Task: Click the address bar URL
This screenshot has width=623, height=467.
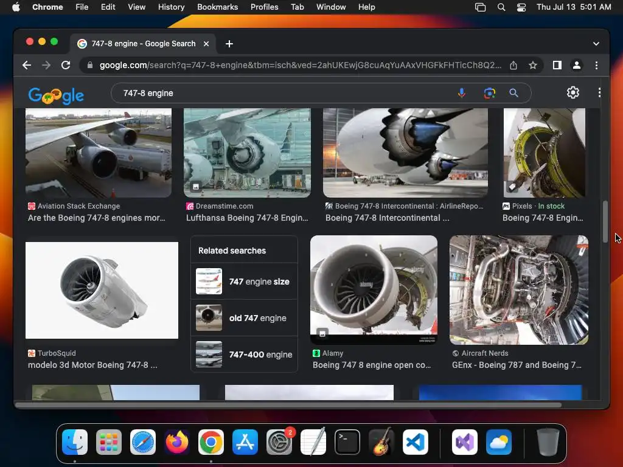Action: pos(301,65)
